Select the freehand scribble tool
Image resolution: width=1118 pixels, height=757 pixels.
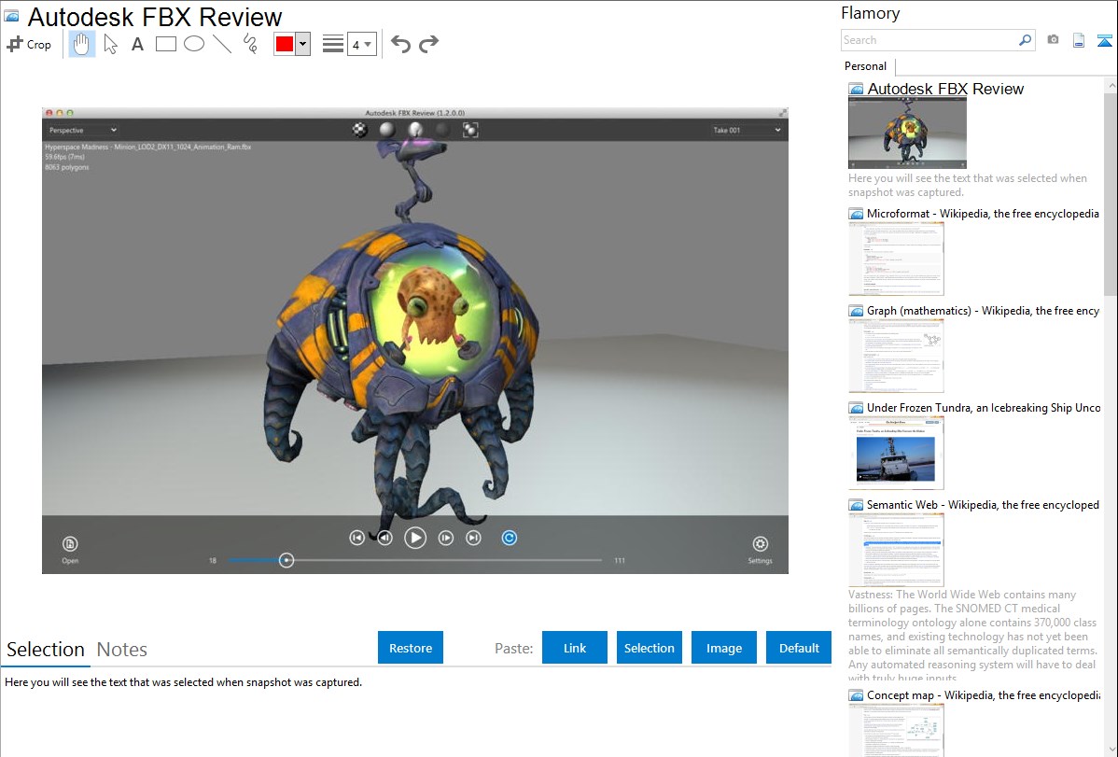click(250, 44)
